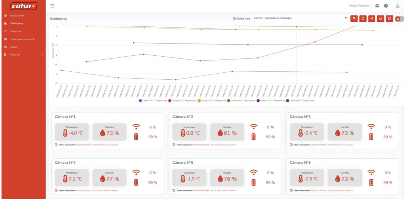Expand Histórico de endpoints sidebar submenu
The image size is (405, 199).
pos(23,39)
